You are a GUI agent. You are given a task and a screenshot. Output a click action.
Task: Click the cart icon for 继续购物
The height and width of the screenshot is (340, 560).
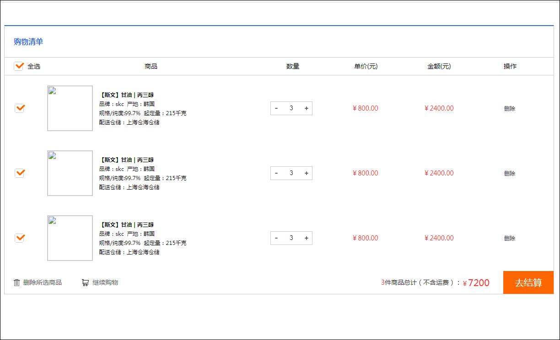coord(85,282)
